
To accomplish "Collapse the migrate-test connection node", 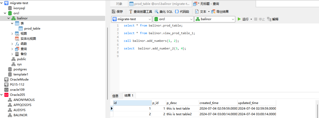I will tap(2, 3).
